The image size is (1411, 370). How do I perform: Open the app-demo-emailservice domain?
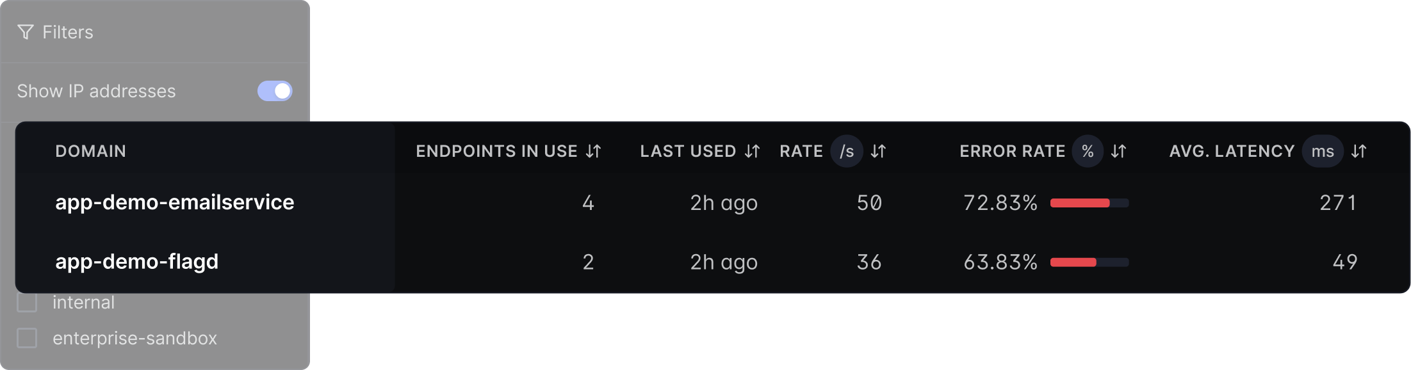tap(175, 202)
